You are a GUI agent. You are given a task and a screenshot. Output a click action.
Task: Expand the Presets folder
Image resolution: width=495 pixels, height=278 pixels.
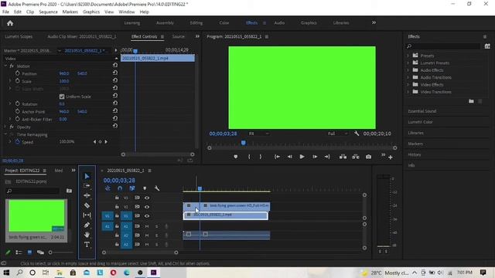point(408,56)
